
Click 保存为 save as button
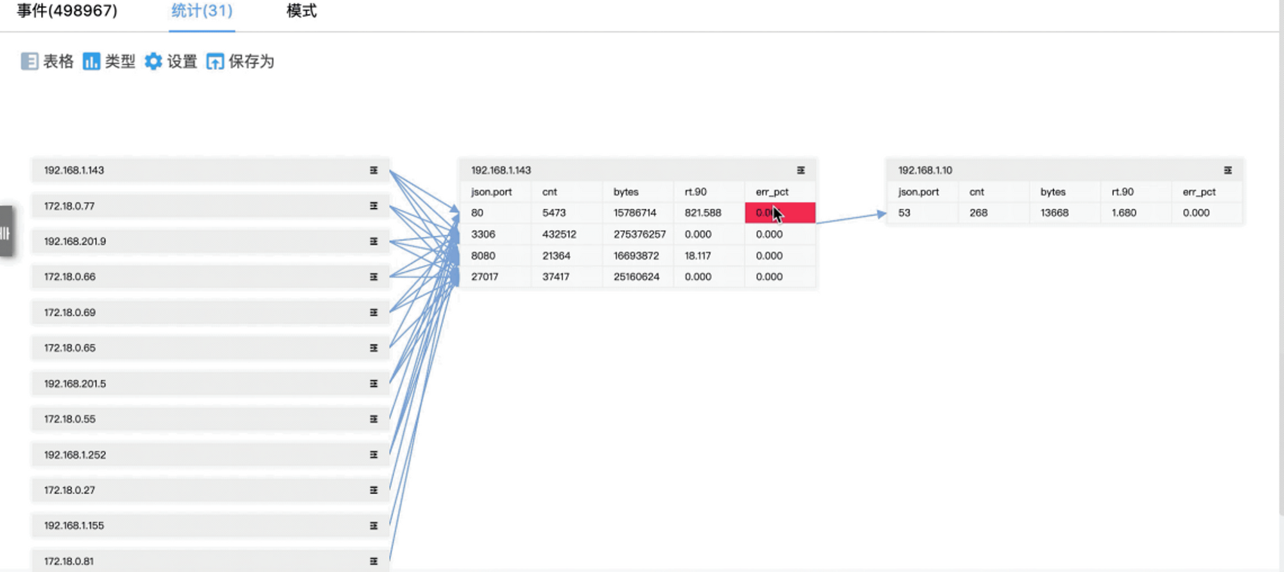240,62
